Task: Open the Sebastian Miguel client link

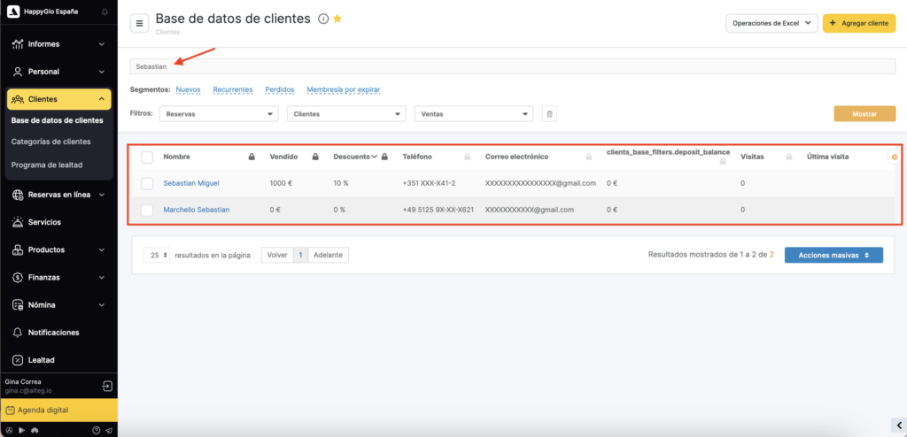Action: click(x=191, y=183)
